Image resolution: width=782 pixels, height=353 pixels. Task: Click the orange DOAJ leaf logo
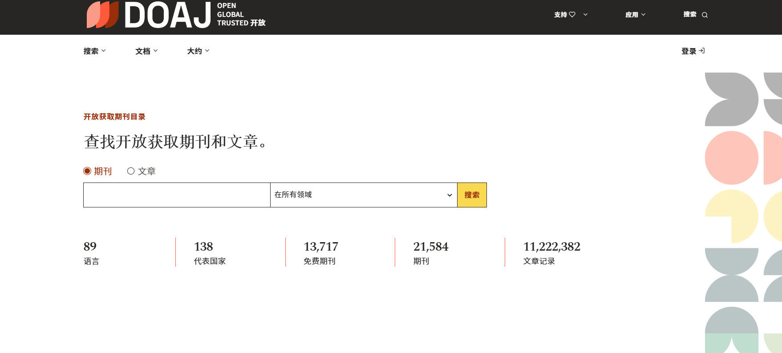(x=102, y=15)
